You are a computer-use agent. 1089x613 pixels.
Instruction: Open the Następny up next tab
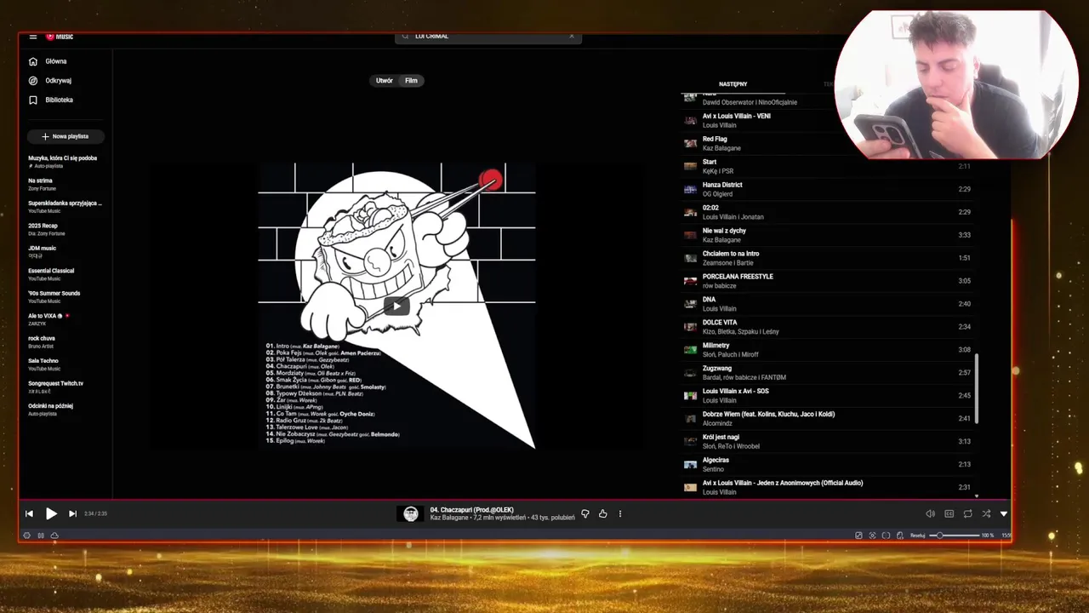point(733,84)
